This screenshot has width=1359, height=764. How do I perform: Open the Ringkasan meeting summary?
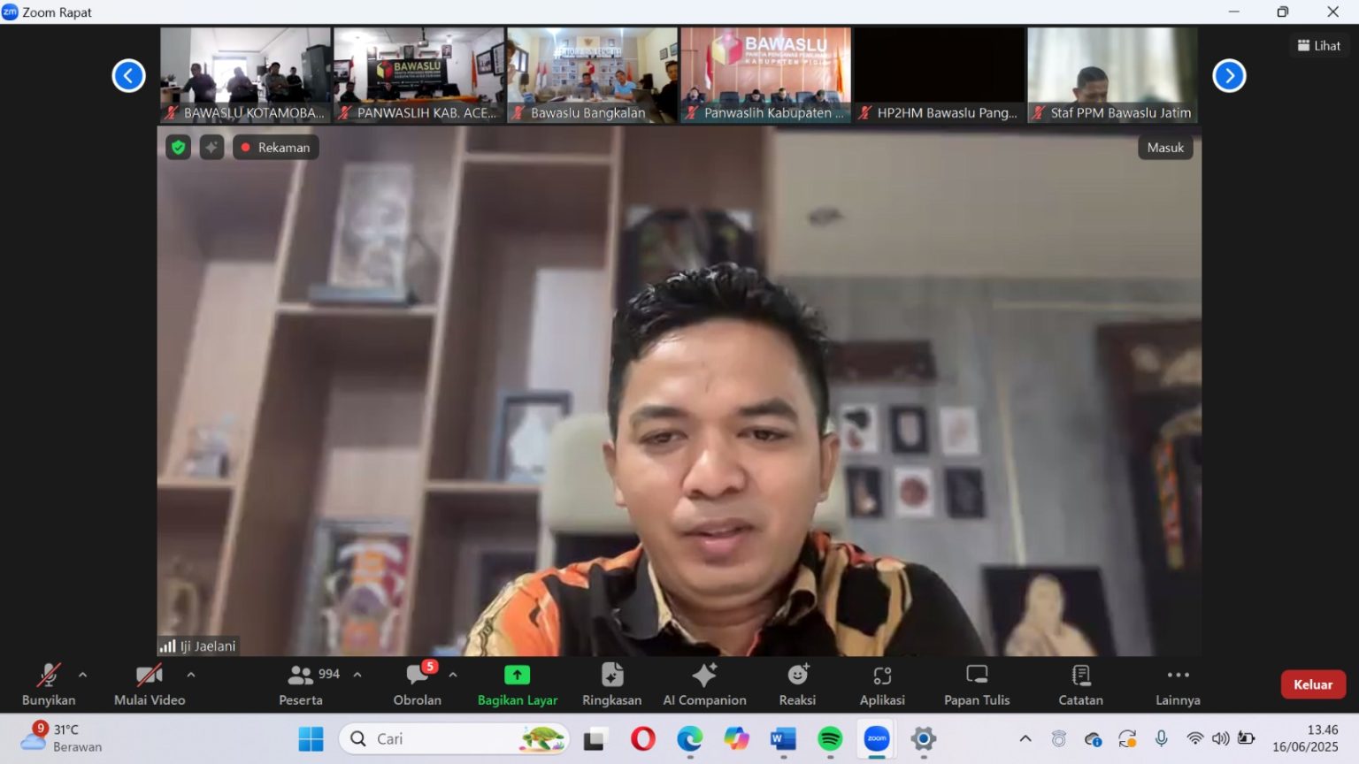611,684
